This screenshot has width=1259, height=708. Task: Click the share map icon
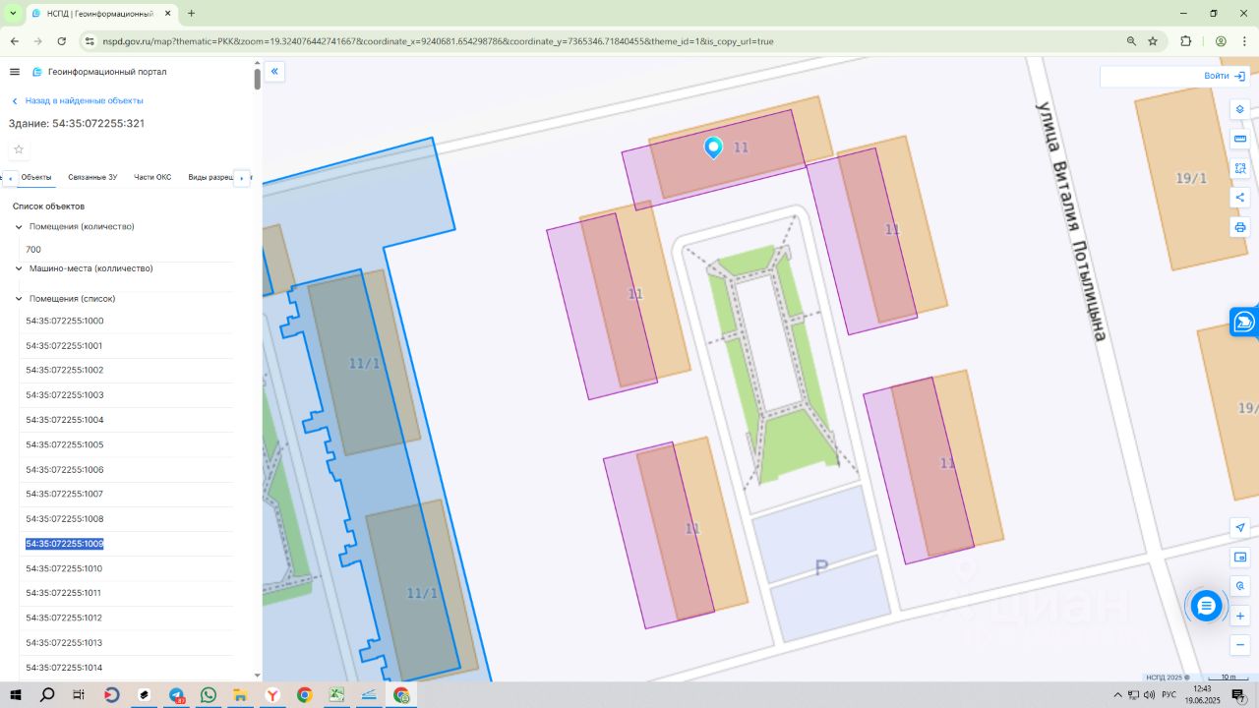tap(1240, 198)
